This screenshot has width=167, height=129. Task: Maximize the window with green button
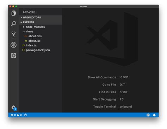coord(16,6)
